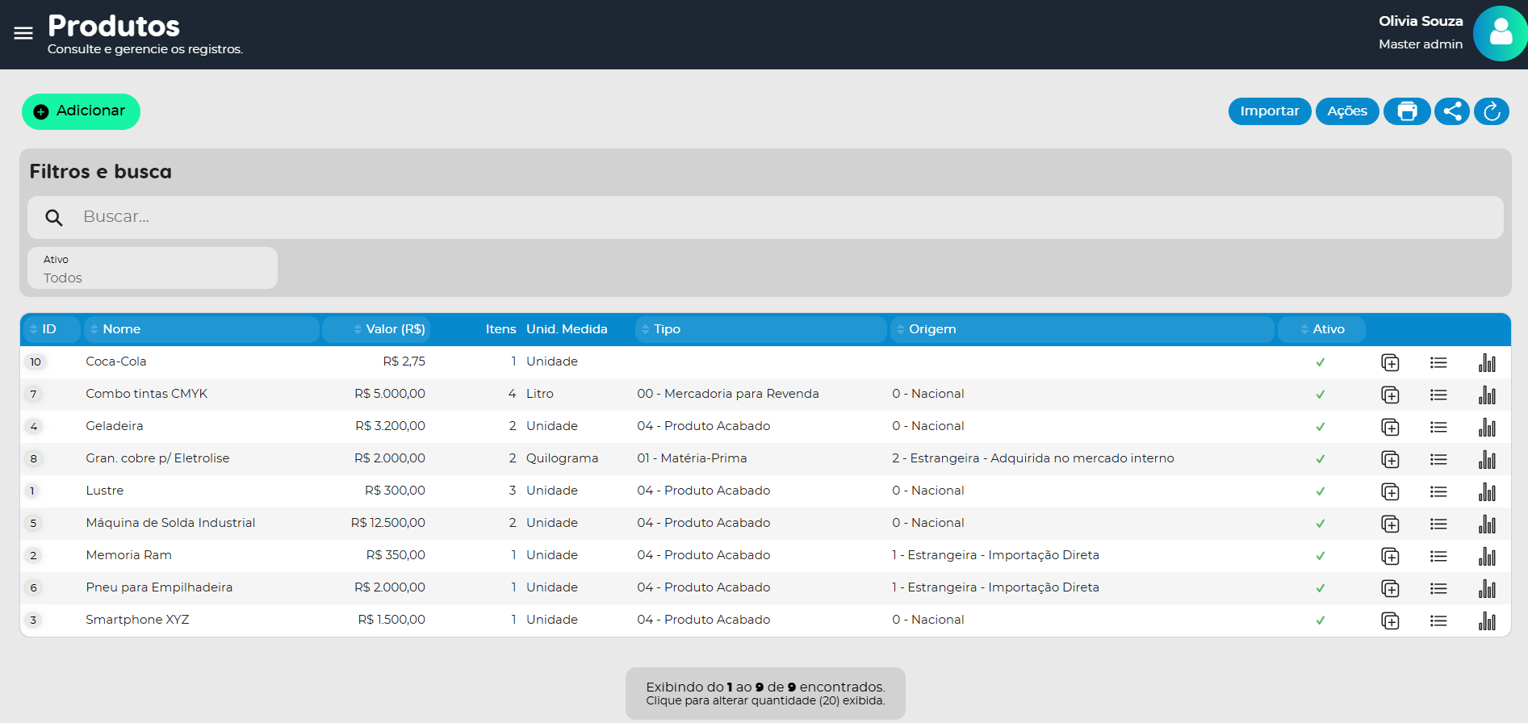Open the Ativo filter dropdown
Screen dimensions: 1528x723
coord(153,269)
